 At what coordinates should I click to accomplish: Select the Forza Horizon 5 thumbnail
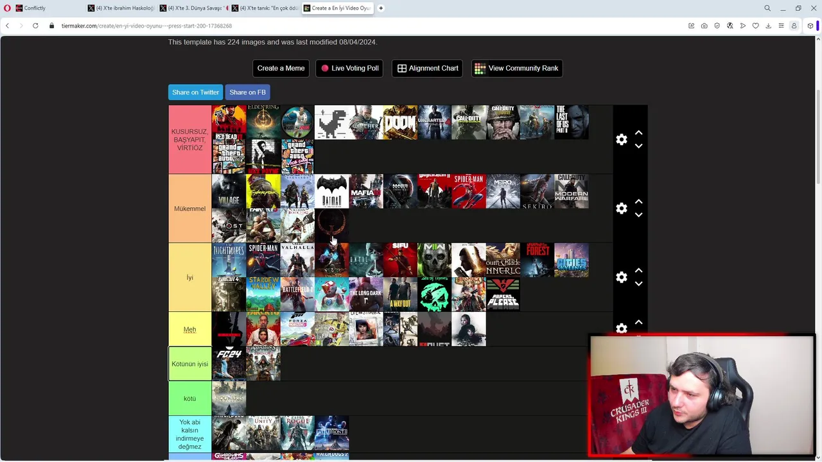click(297, 329)
